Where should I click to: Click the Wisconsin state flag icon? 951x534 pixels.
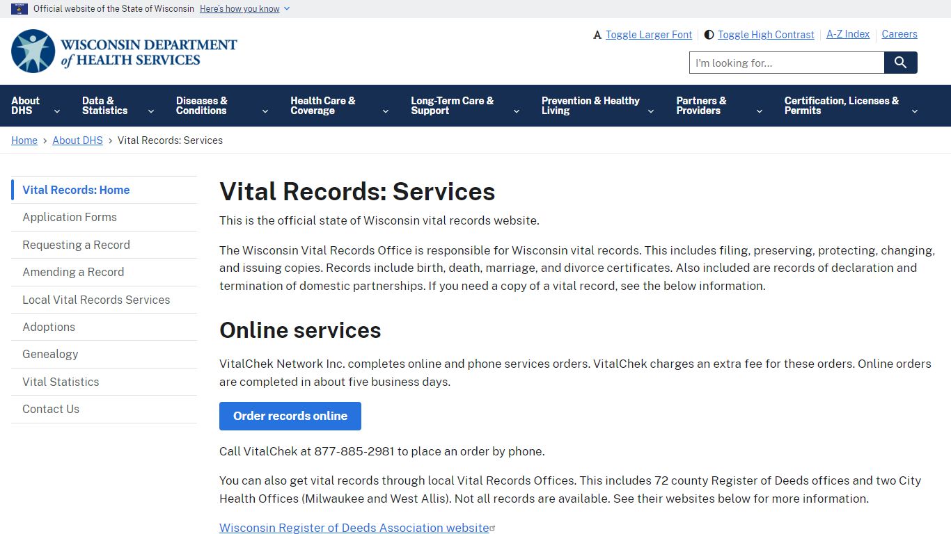[19, 9]
